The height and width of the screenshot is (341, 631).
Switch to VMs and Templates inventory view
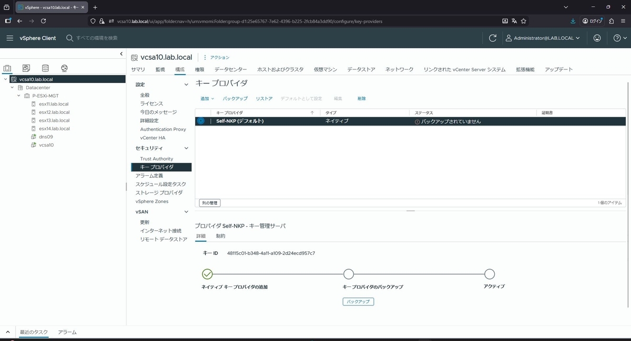tap(26, 68)
